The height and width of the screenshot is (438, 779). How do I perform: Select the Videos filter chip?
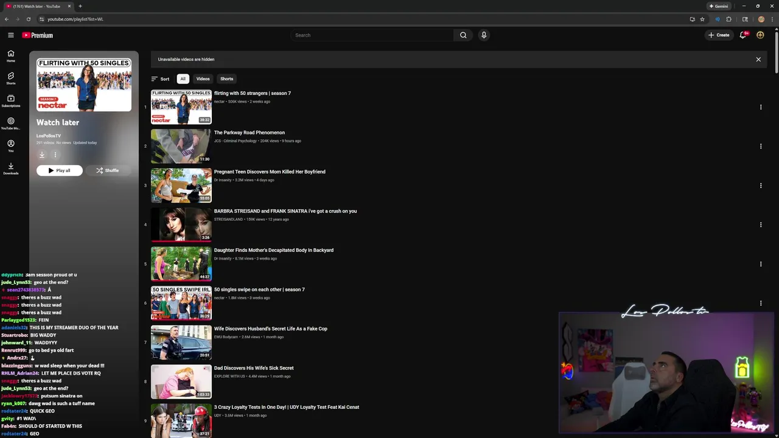click(x=203, y=79)
